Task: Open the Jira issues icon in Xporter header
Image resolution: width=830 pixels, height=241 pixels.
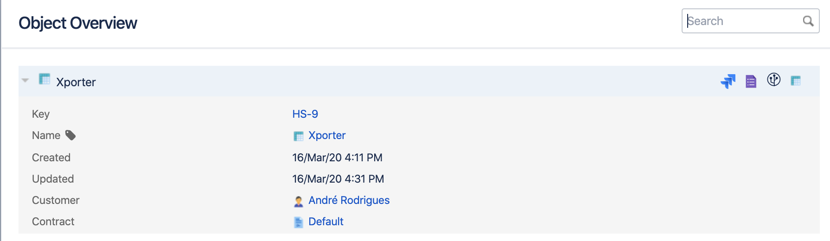Action: coord(728,81)
